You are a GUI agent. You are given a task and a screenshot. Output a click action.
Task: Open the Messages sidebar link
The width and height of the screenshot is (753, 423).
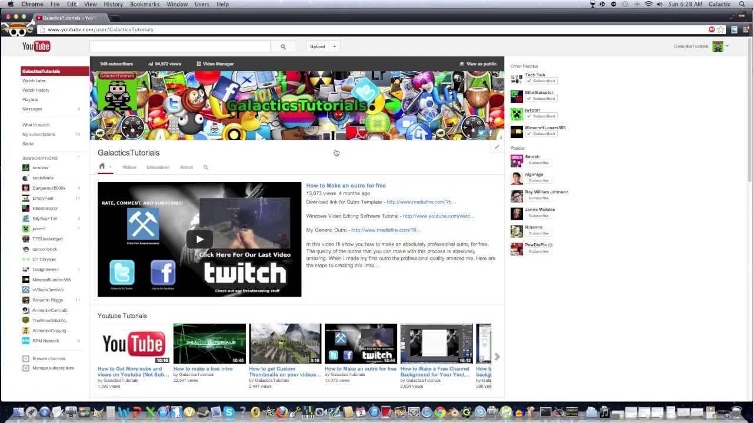pos(32,109)
